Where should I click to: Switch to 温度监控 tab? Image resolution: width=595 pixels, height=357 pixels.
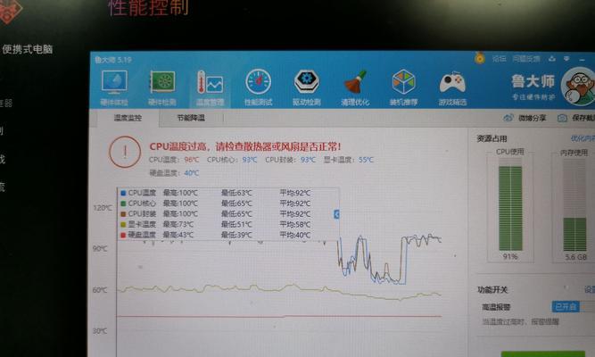click(x=128, y=118)
